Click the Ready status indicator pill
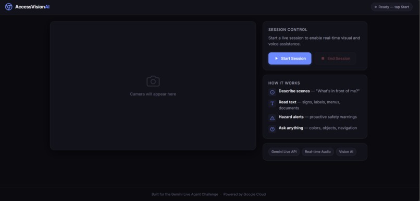 point(392,7)
